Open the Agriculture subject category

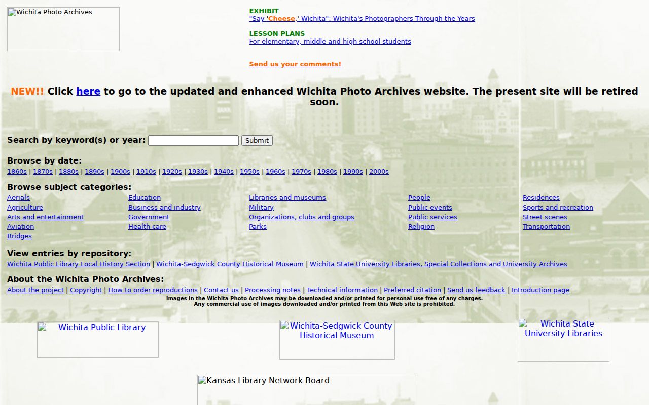(x=25, y=208)
